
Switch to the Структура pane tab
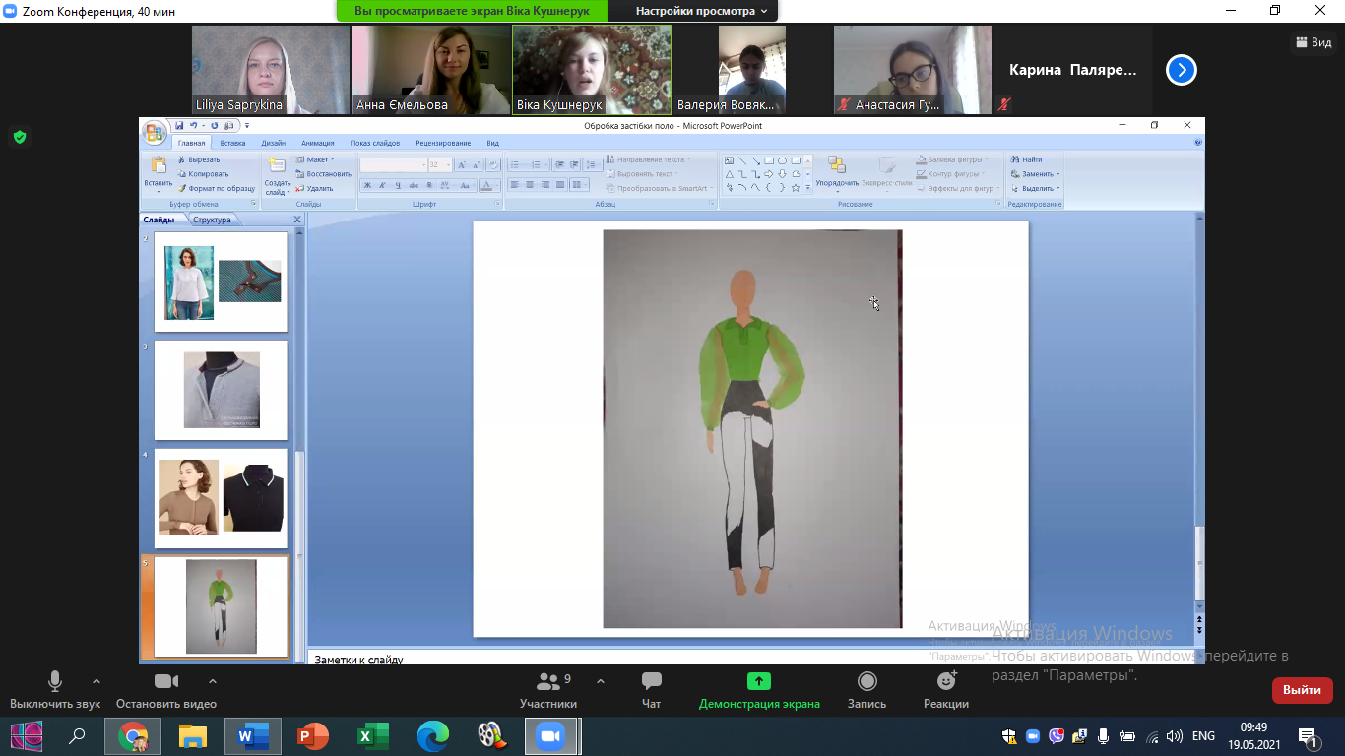click(x=212, y=220)
